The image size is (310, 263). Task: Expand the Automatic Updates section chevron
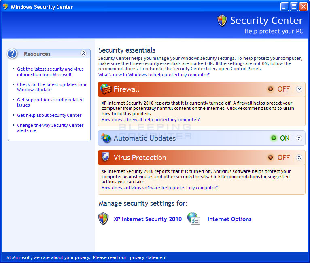coord(299,138)
